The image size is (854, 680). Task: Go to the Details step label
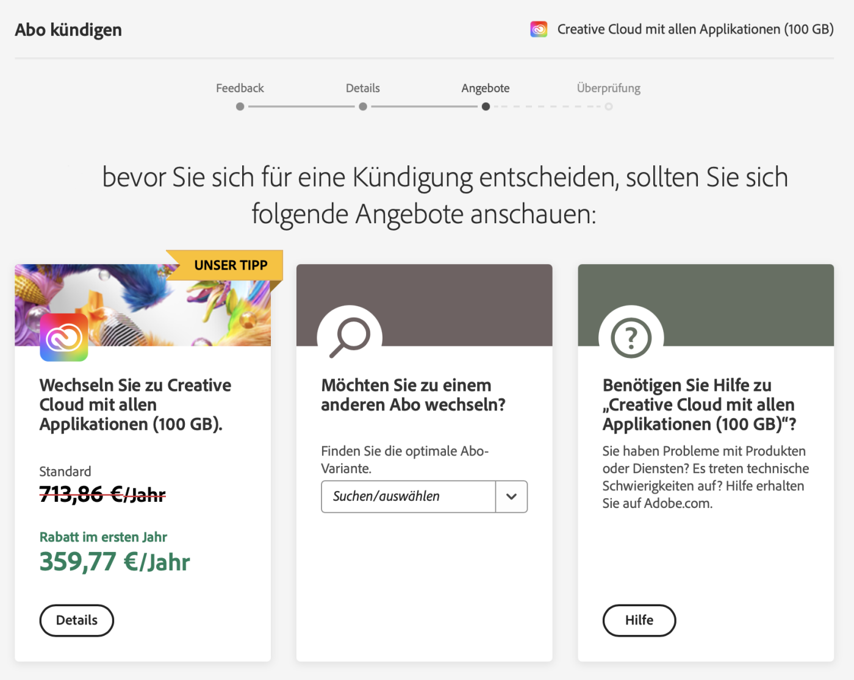click(x=363, y=88)
